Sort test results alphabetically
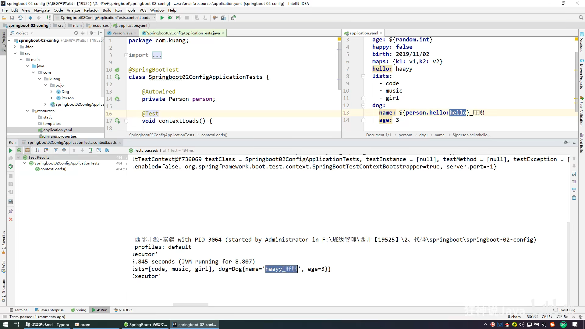Viewport: 585px width, 329px height. 37,150
